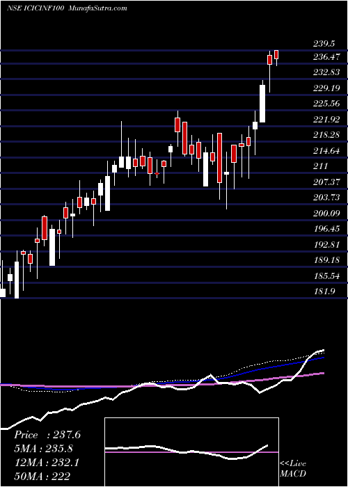Click the 236.47 price axis label
The image size is (348, 487).
click(x=326, y=57)
